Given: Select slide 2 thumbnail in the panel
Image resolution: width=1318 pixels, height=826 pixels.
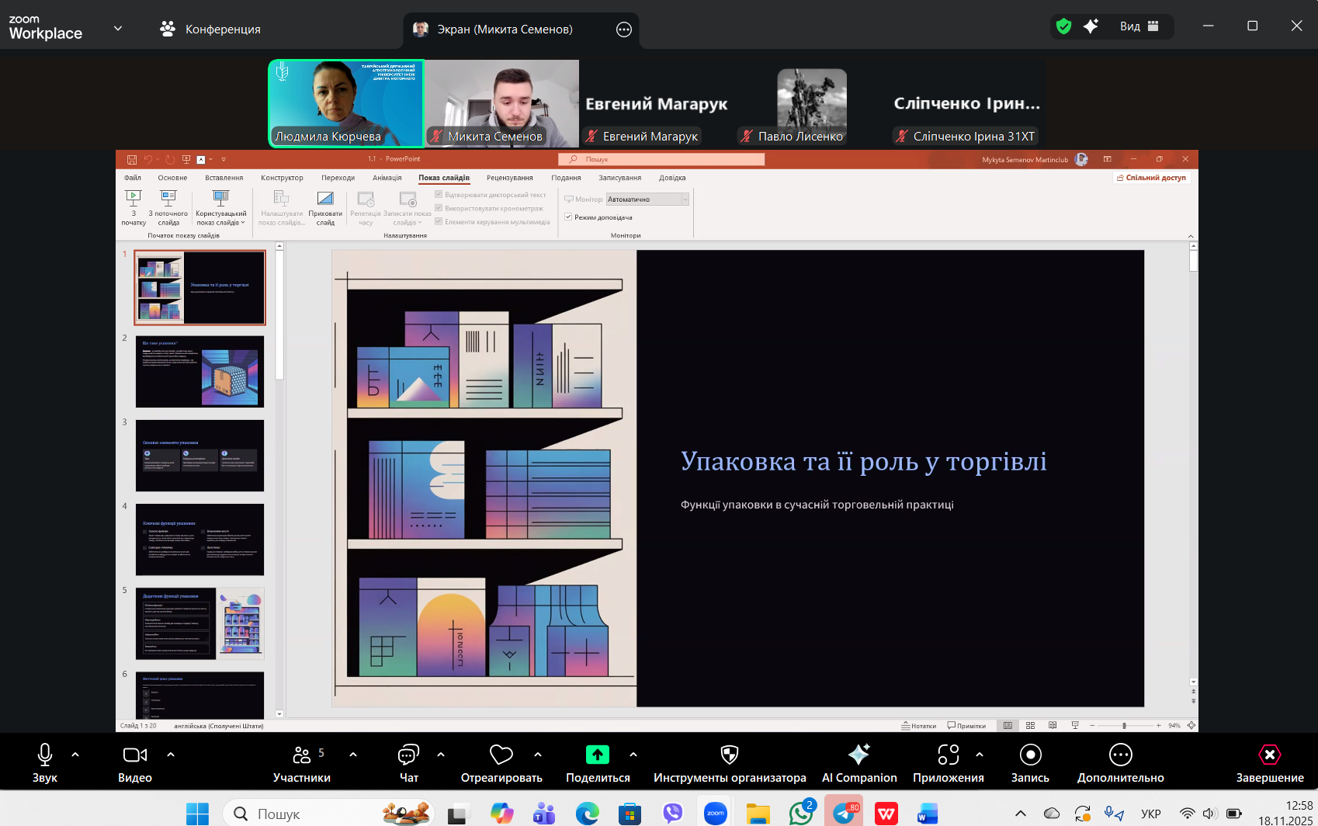Looking at the screenshot, I should click(x=199, y=372).
